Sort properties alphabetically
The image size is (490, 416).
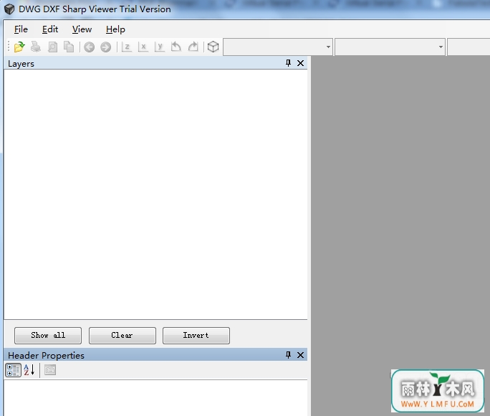point(29,370)
